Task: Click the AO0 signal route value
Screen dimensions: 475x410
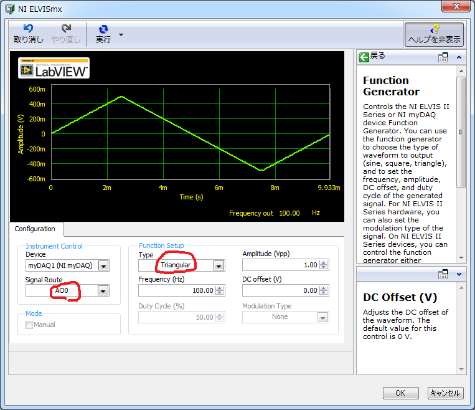Action: coord(62,290)
